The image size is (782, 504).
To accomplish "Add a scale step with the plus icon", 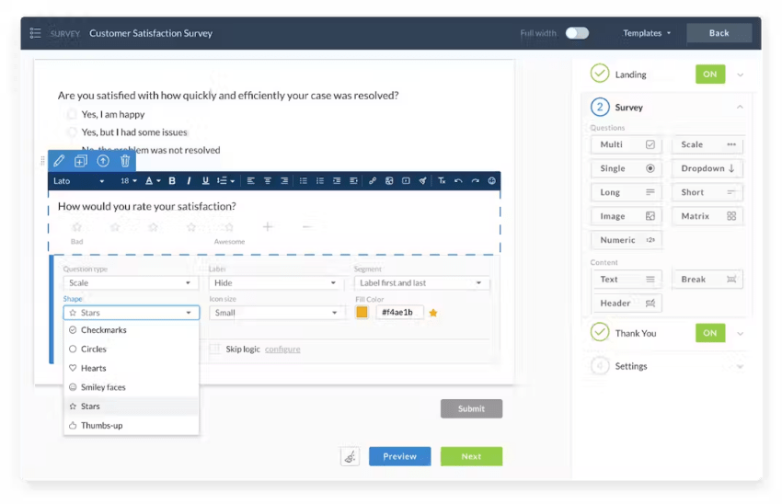I will pyautogui.click(x=268, y=227).
